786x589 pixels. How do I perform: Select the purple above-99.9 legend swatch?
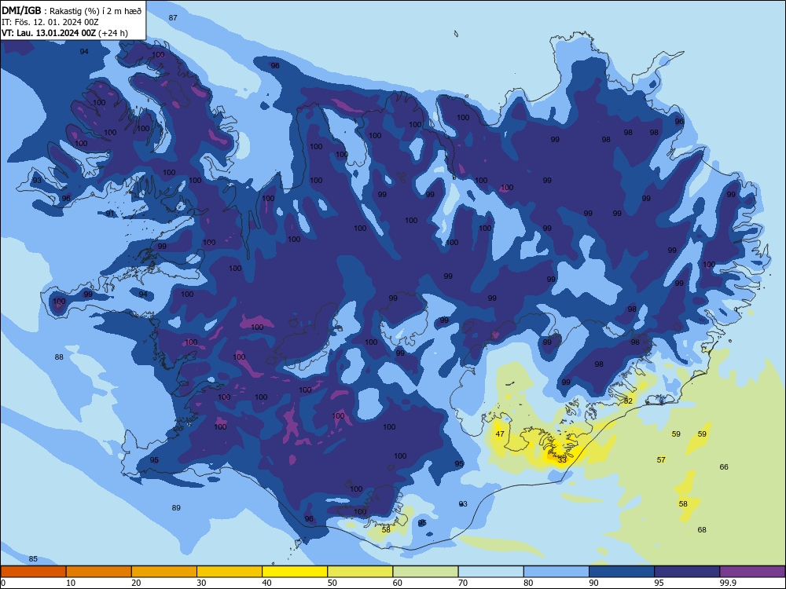(x=752, y=572)
